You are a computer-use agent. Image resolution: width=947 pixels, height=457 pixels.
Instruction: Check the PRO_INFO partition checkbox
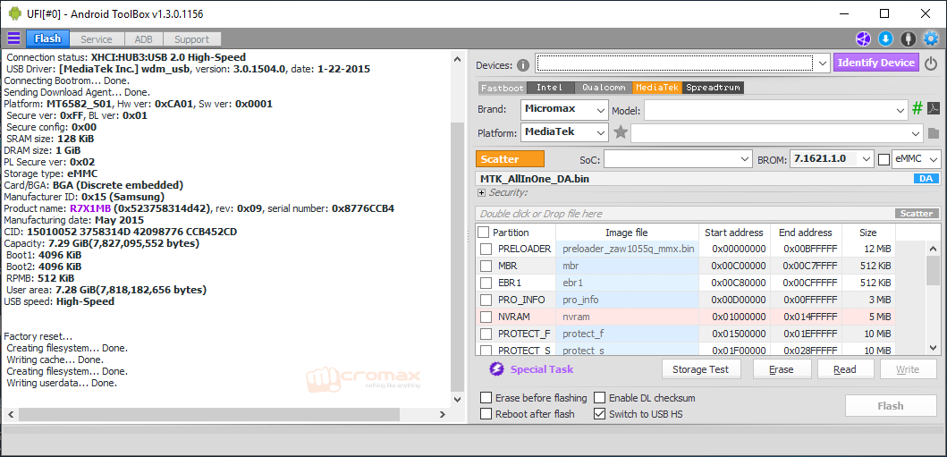[x=486, y=300]
